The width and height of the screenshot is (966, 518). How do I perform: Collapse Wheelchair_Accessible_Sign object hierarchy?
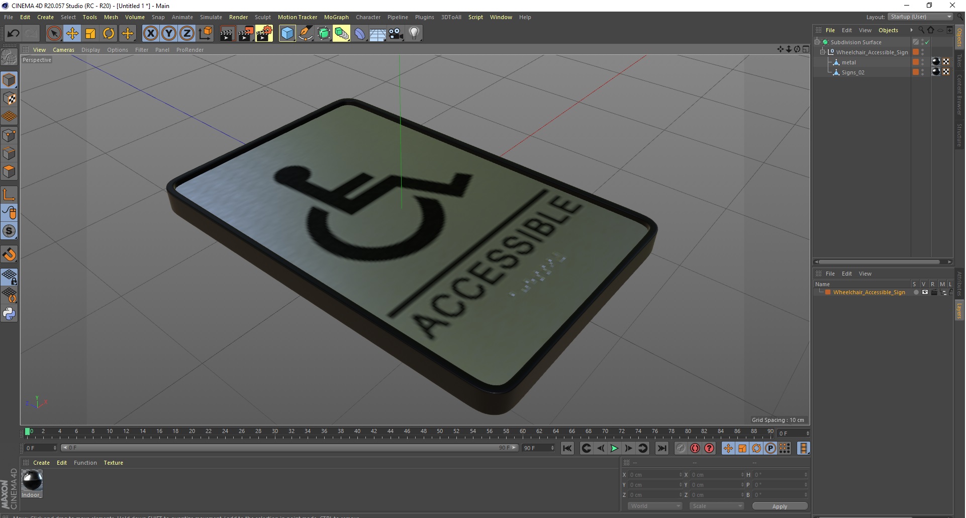point(823,52)
